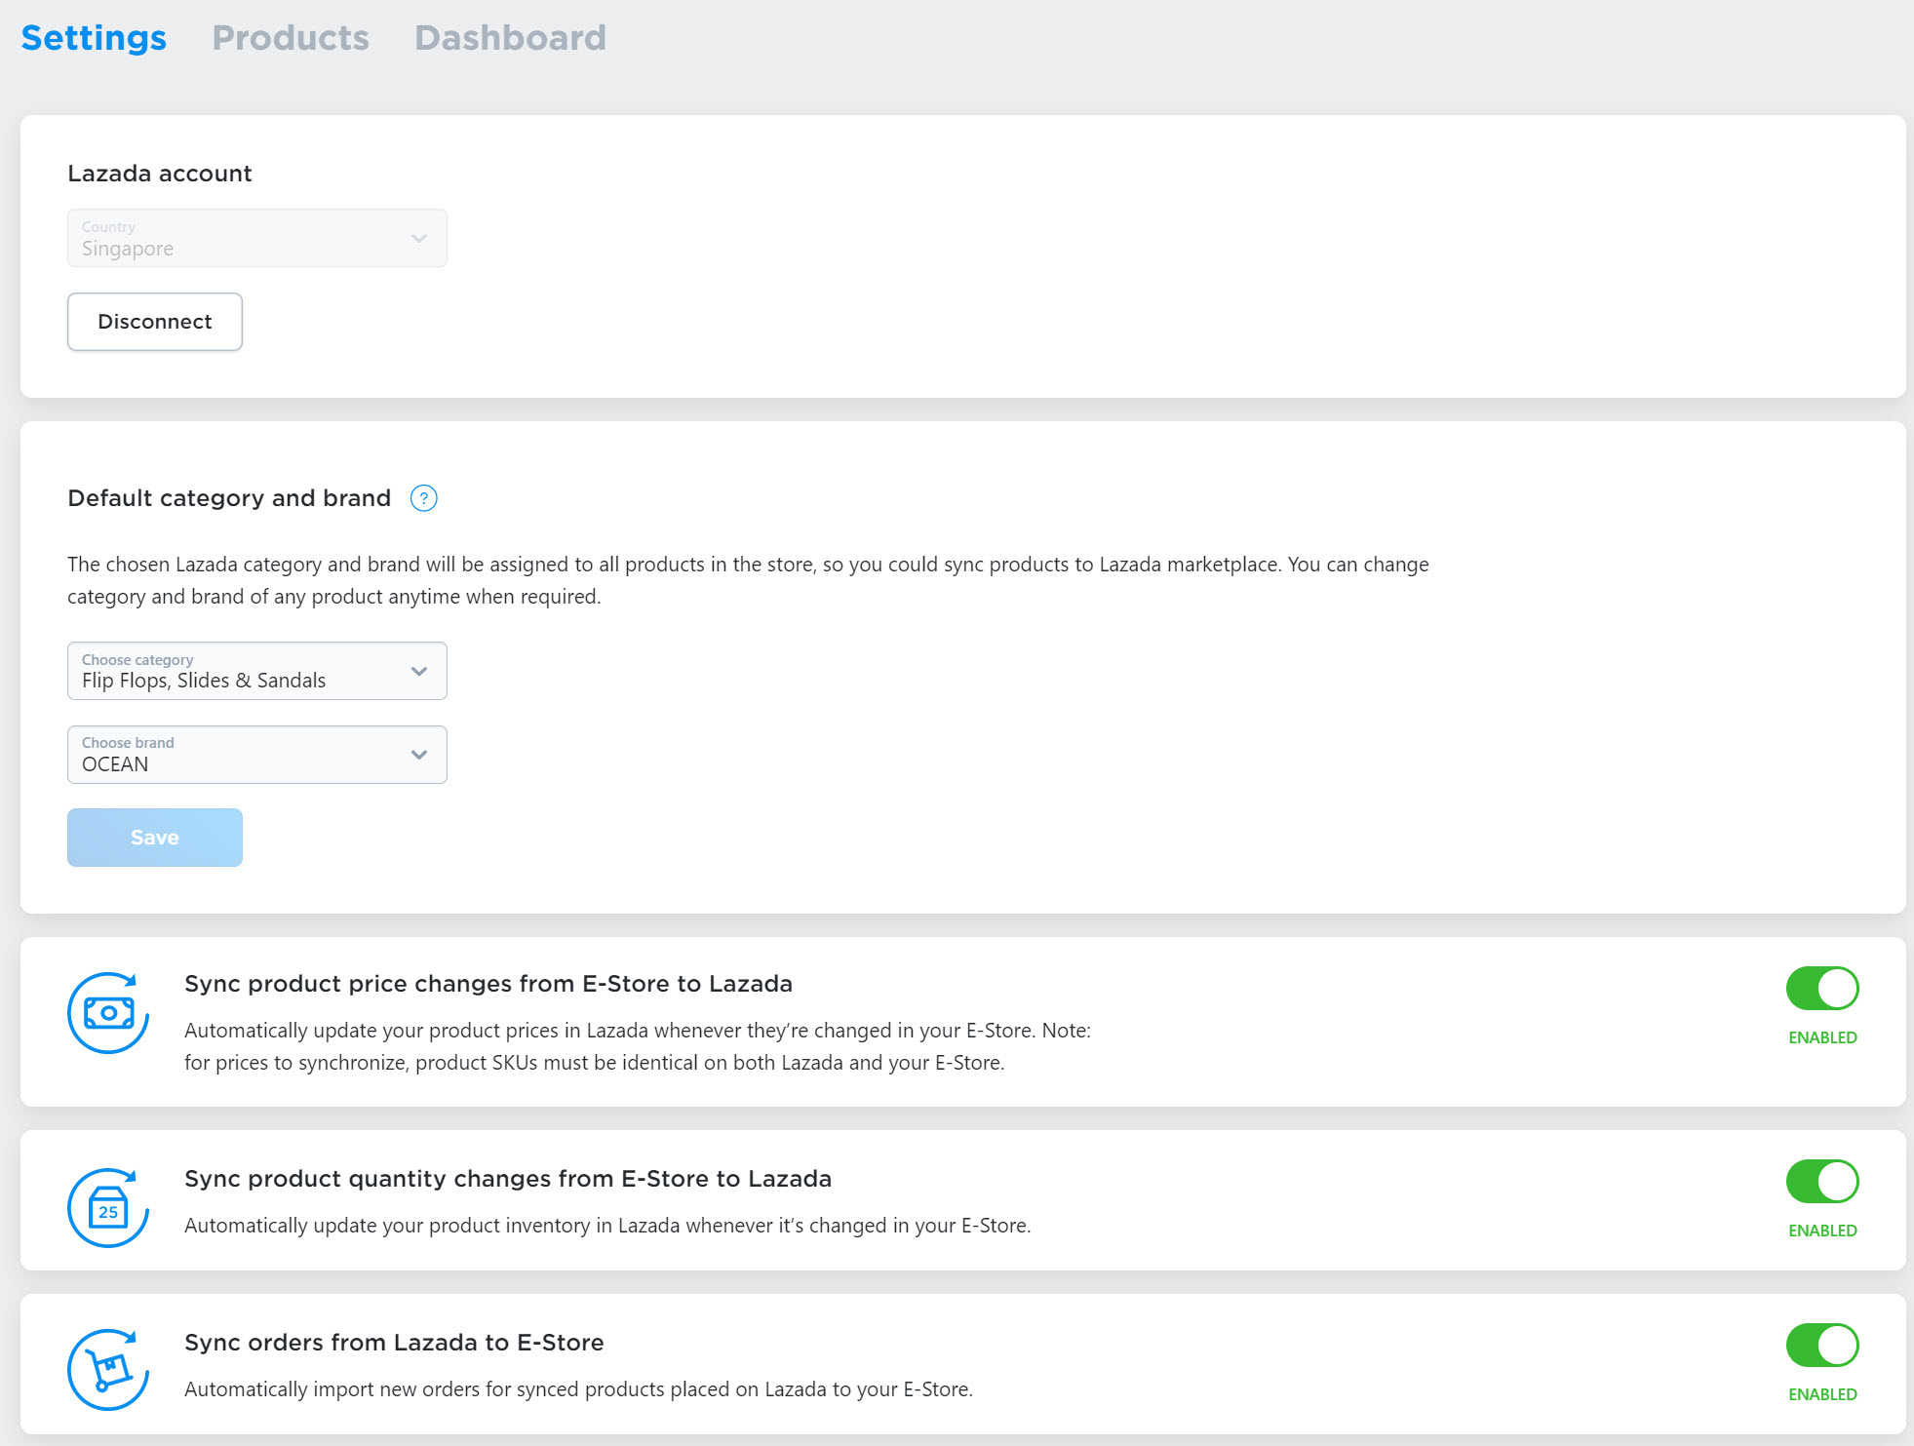
Task: Open help tooltip for Default category and brand
Action: [424, 498]
